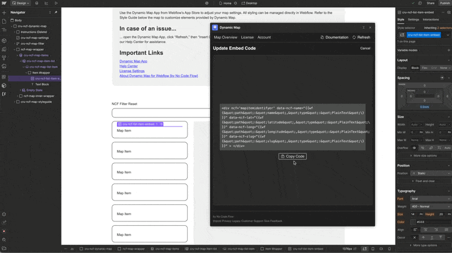452x253 pixels.
Task: Set overflow to hidden icon
Action: click(x=423, y=148)
